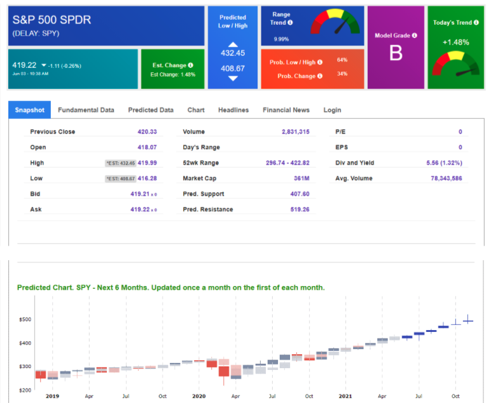Screen dimensions: 491x403
Task: Switch to the Fundamental Data tab
Action: pyautogui.click(x=86, y=110)
